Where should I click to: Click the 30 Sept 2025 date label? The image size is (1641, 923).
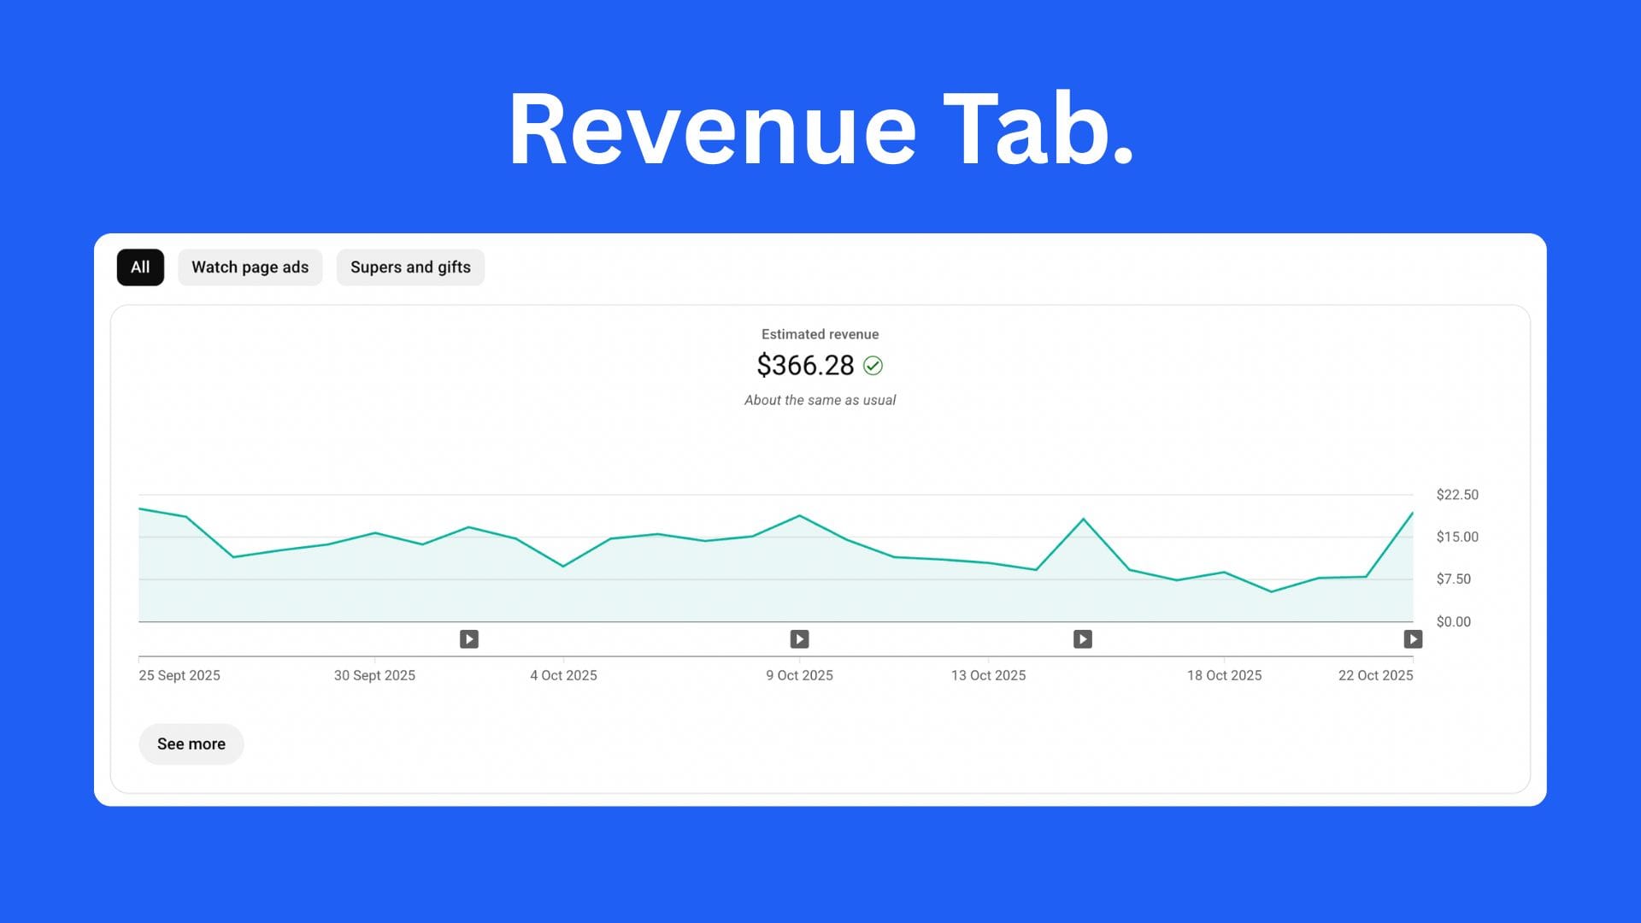pyautogui.click(x=374, y=675)
